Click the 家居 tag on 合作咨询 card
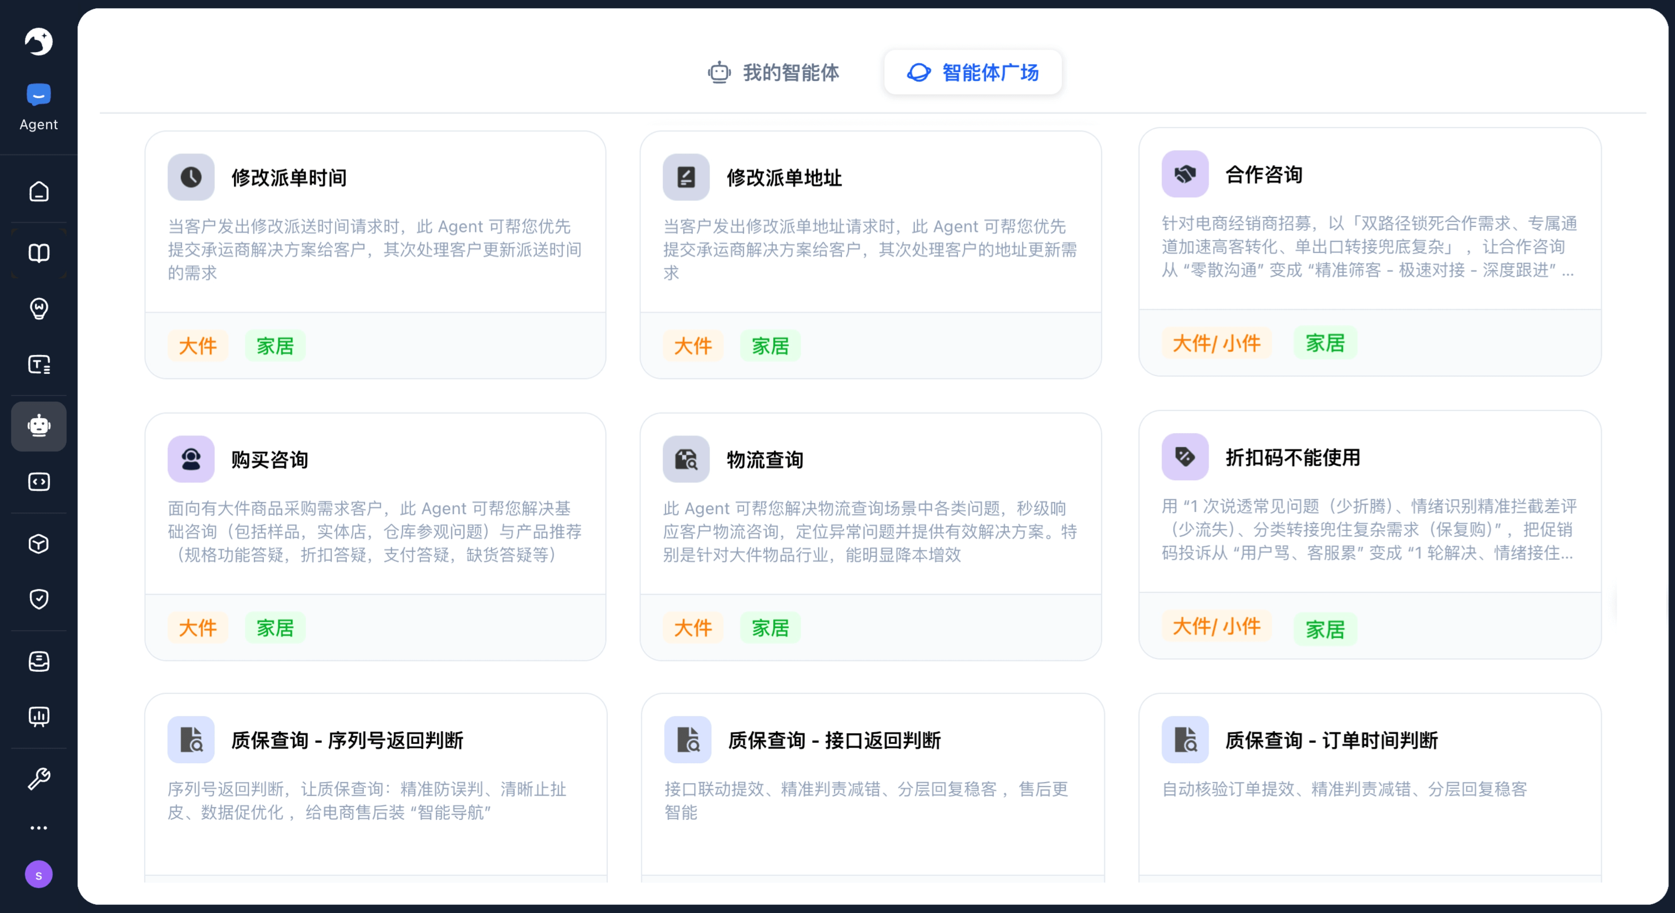 click(x=1325, y=344)
